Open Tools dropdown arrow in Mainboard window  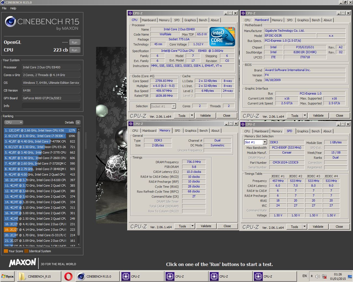[x=305, y=116]
